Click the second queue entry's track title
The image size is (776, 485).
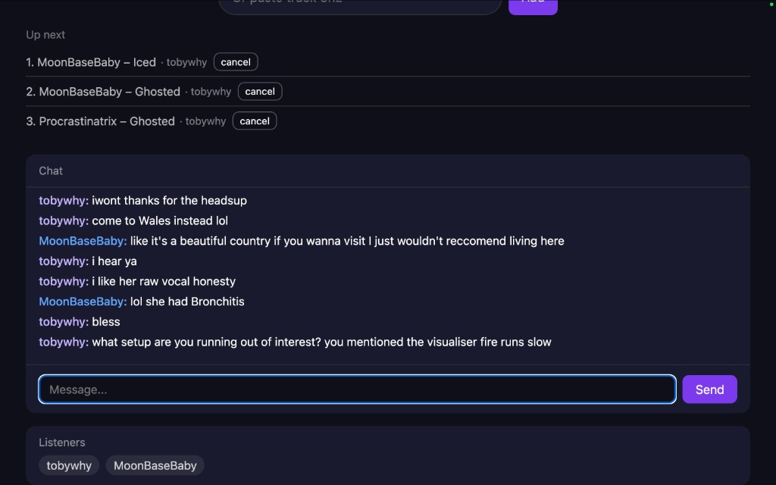click(109, 92)
